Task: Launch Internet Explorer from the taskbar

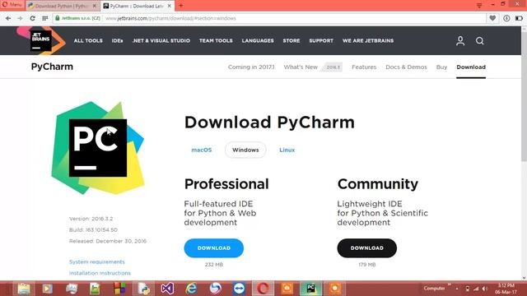Action: pyautogui.click(x=191, y=289)
